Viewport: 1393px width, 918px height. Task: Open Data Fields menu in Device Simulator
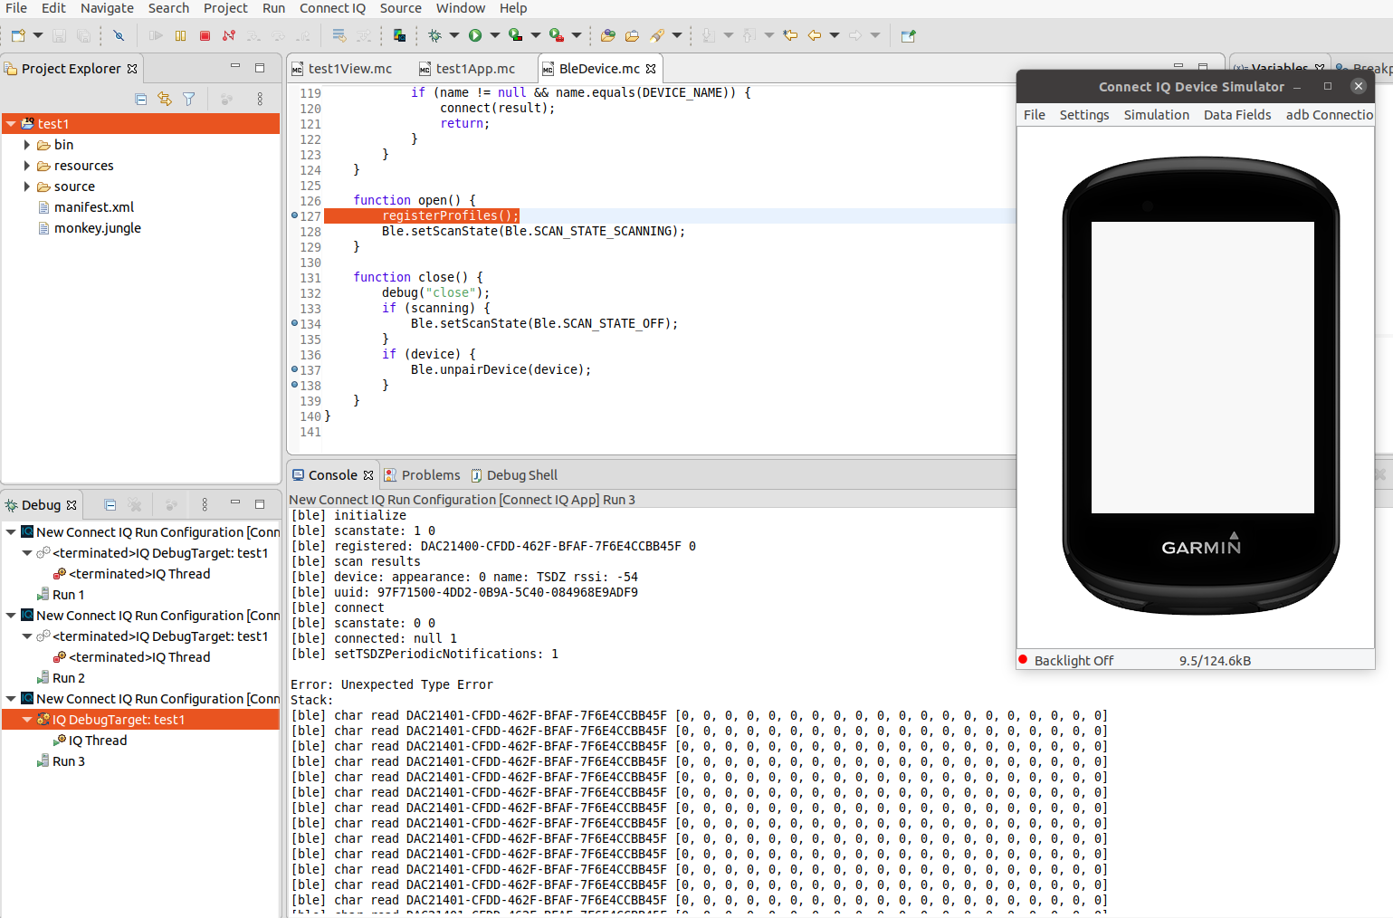coord(1236,115)
